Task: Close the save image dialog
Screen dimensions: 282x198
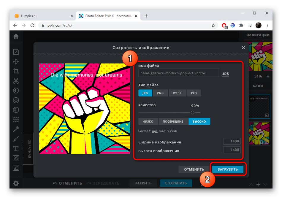Action: (x=243, y=47)
